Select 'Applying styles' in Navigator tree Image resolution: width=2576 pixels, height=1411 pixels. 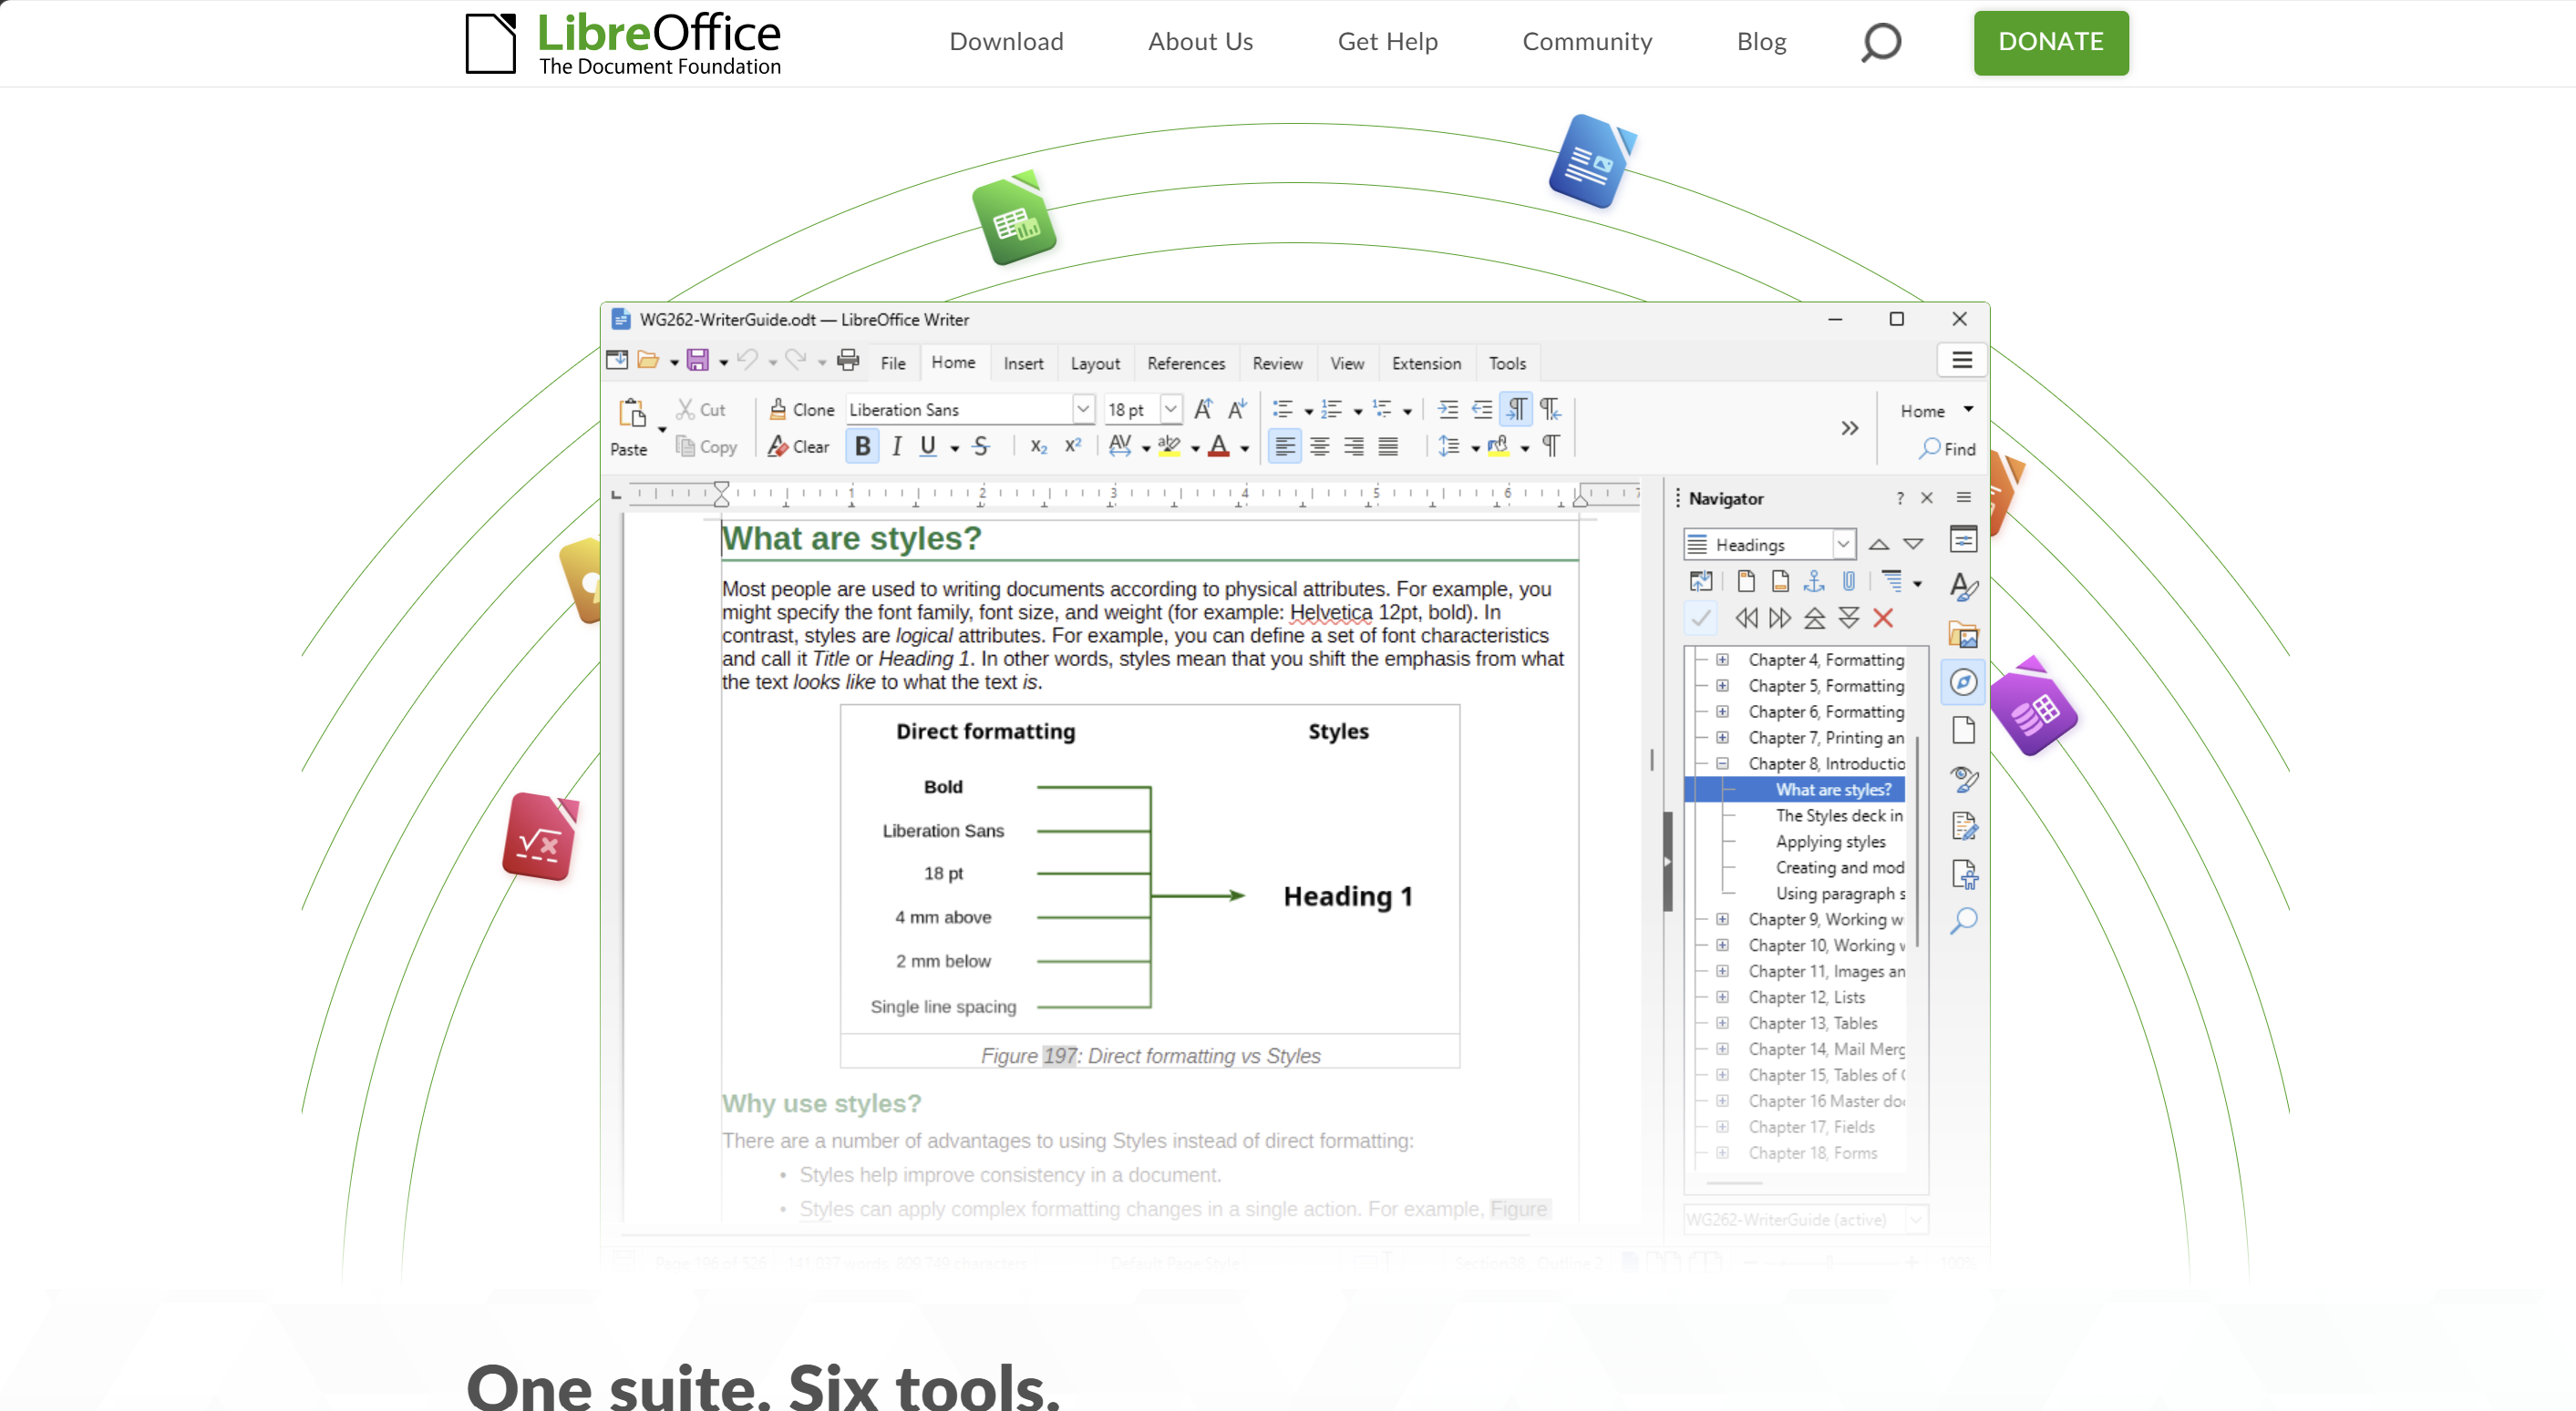[x=1830, y=842]
